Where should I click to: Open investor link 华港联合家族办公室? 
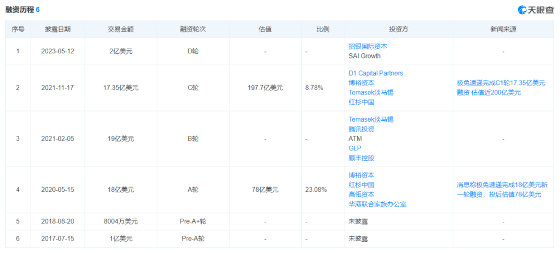(377, 204)
